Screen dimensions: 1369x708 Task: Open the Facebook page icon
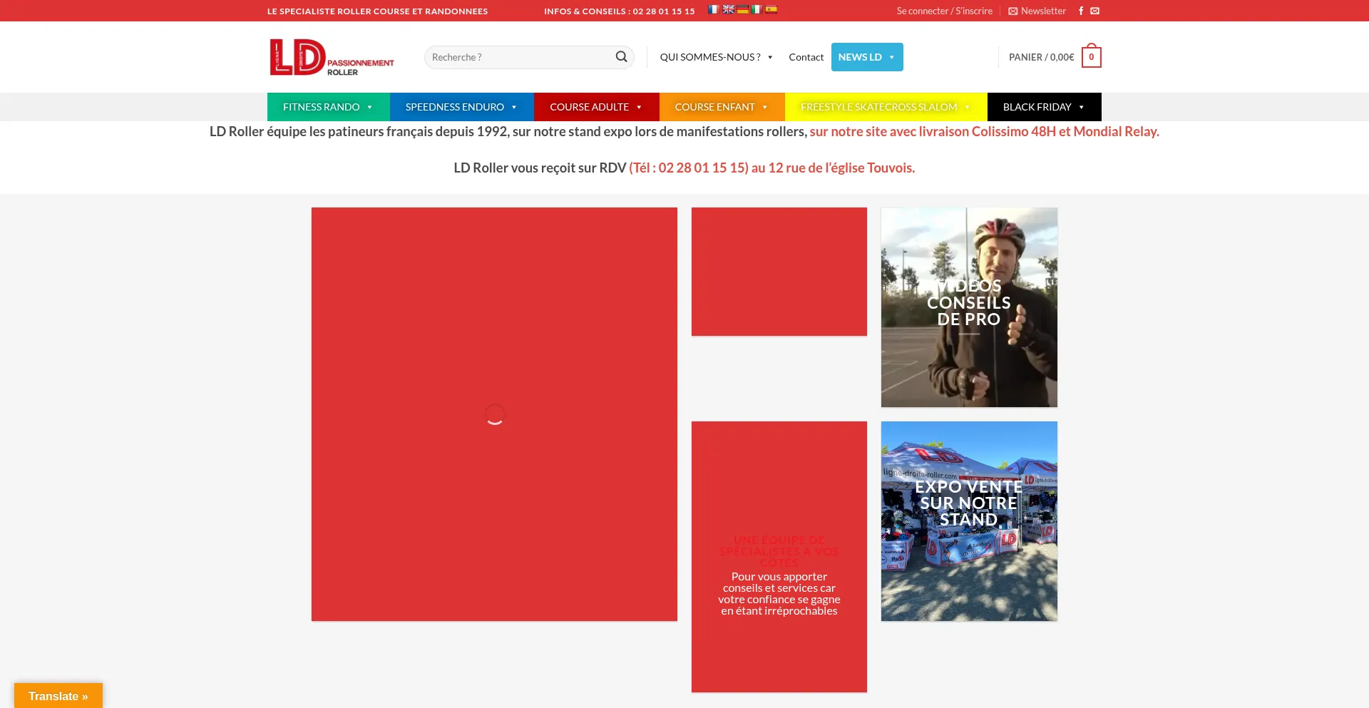pyautogui.click(x=1081, y=11)
